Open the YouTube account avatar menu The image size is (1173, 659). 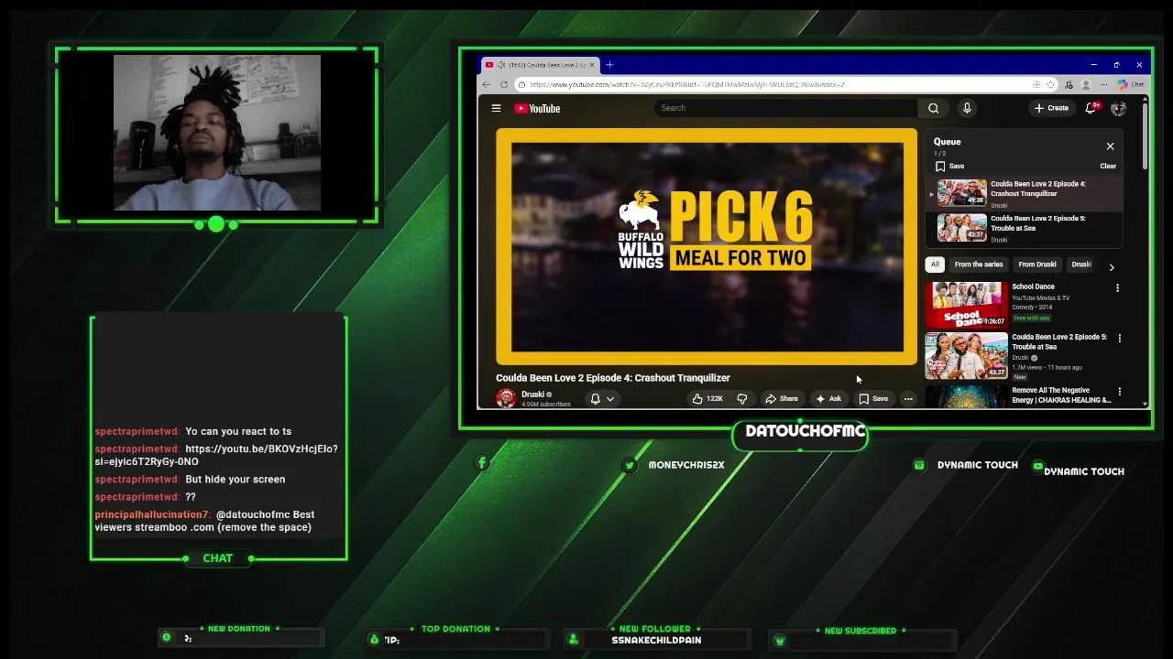[1118, 108]
